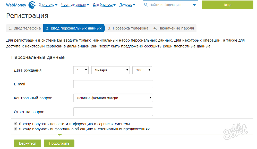Image resolution: width=257 pixels, height=149 pixels.
Task: Click the «Контрольный вопрос» label
Action: tap(33, 98)
